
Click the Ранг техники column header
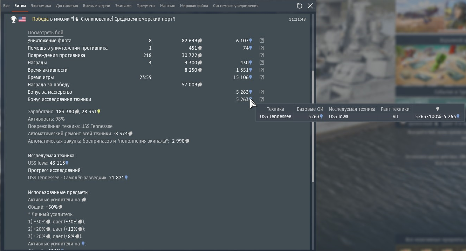pyautogui.click(x=395, y=109)
